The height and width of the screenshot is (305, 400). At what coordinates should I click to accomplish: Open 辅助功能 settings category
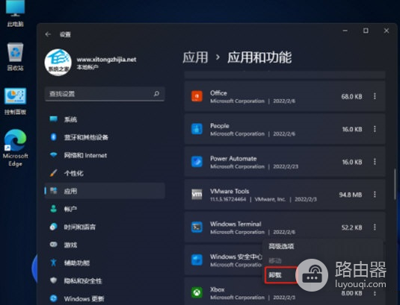[x=105, y=262]
